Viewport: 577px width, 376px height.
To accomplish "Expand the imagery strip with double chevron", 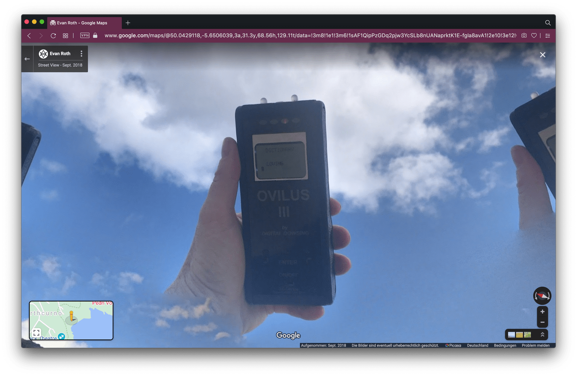I will point(542,334).
